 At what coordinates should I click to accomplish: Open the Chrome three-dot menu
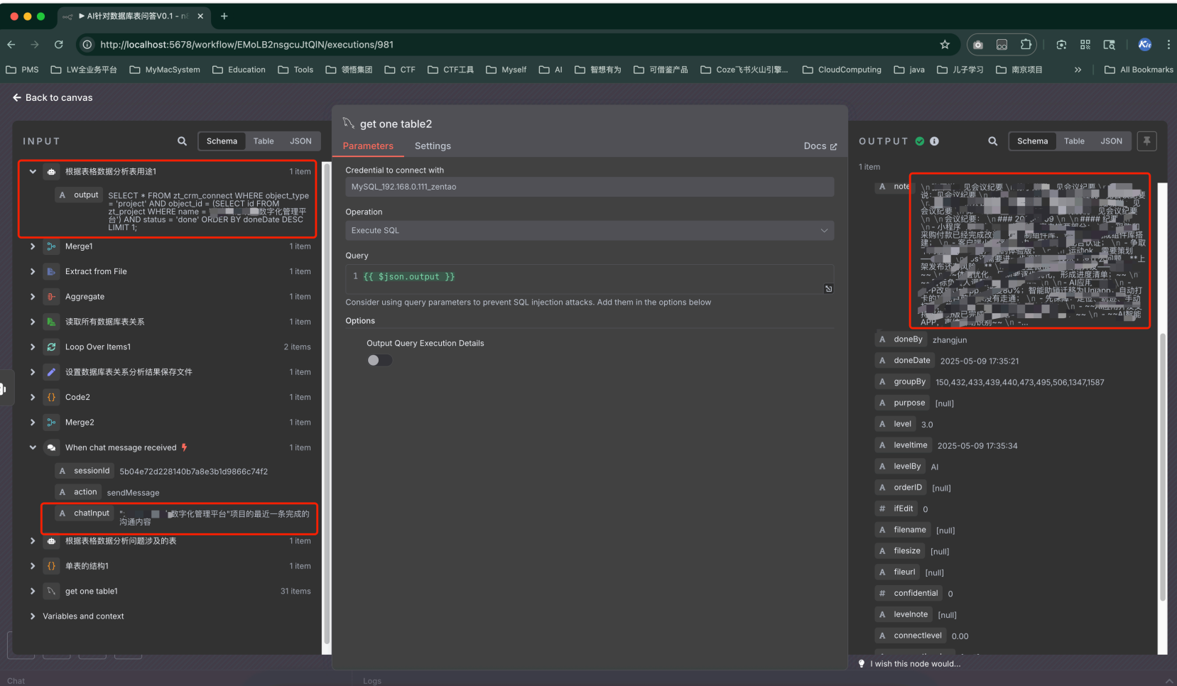1168,44
